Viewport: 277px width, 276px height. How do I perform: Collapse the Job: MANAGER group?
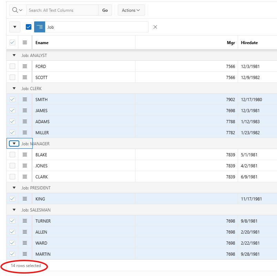coord(14,144)
